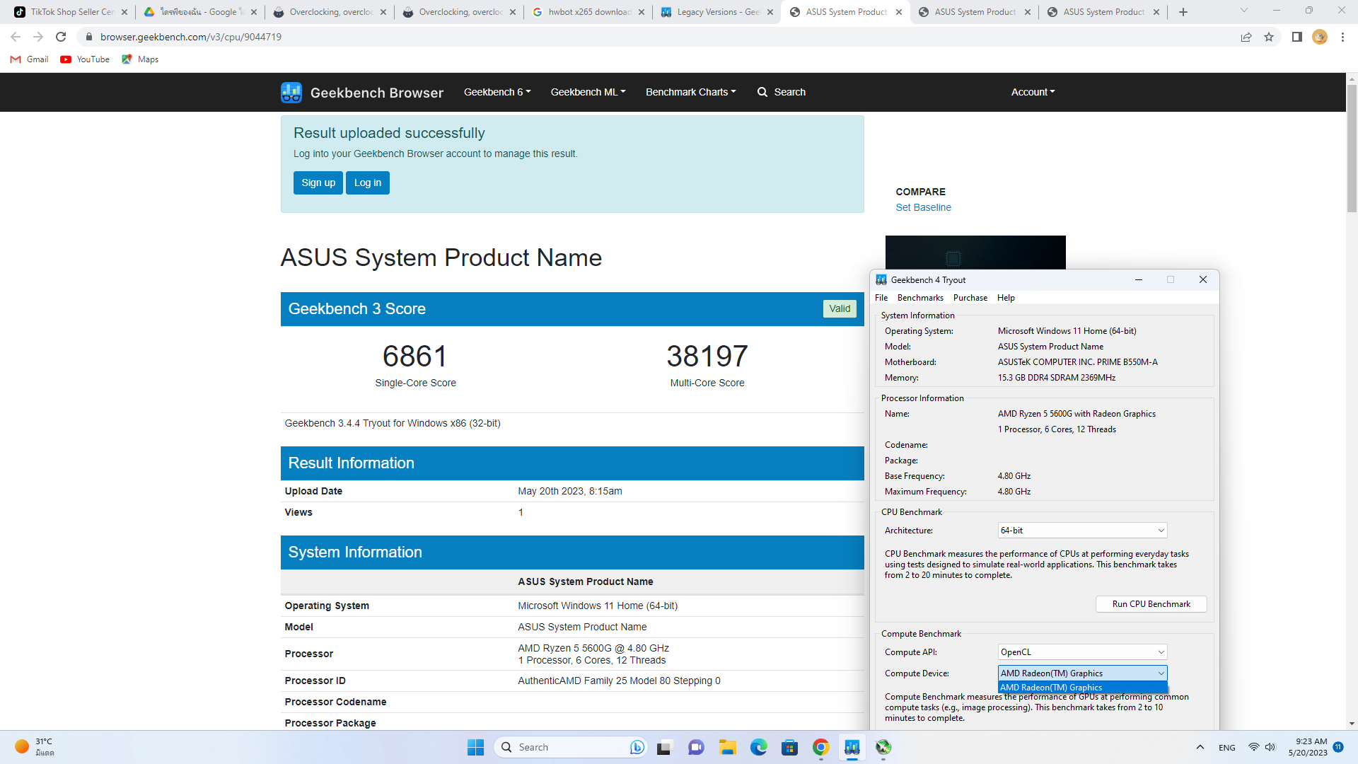
Task: Open the Geekbench 6 dropdown menu
Action: pyautogui.click(x=497, y=92)
